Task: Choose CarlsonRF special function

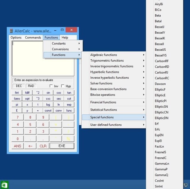Action: (164, 61)
